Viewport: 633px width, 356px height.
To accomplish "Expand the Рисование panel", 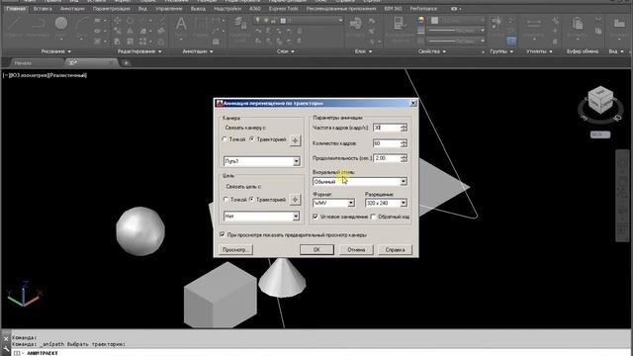I will point(55,51).
